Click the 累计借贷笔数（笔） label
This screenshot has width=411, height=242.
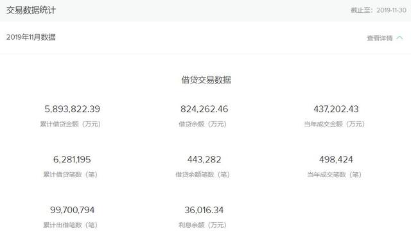[x=70, y=175]
